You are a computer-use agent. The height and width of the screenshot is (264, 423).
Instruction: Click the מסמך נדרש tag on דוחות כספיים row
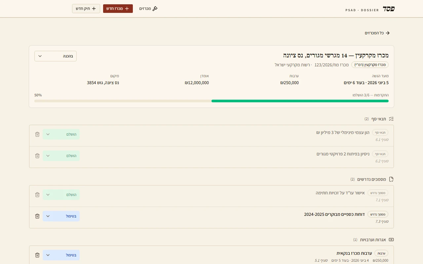378,214
